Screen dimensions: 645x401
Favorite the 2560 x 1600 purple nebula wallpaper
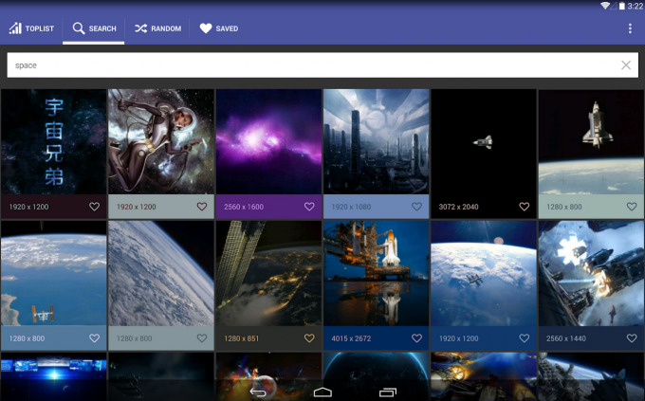tap(309, 207)
